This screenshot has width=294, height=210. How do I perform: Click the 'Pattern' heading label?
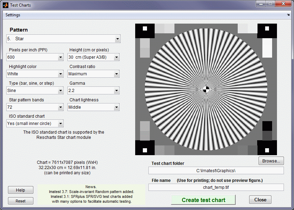pos(18,30)
